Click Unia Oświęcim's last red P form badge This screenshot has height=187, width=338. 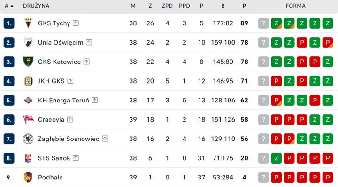pos(328,42)
